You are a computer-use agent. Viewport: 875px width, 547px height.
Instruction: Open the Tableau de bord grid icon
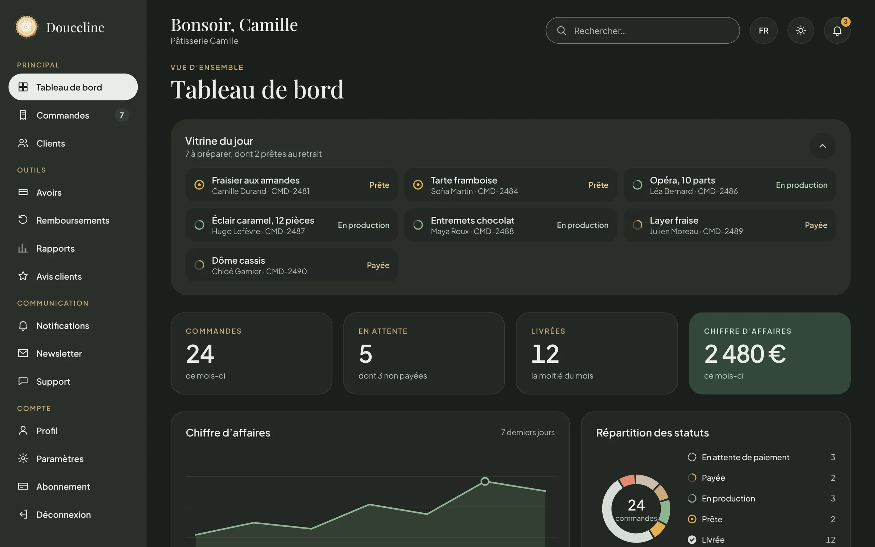click(23, 87)
